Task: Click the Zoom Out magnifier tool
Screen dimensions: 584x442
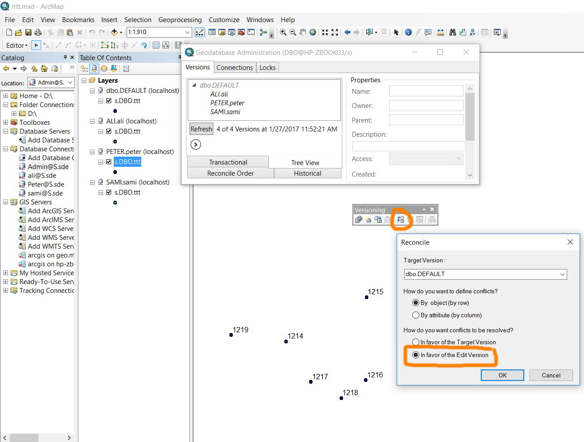Action: click(293, 32)
